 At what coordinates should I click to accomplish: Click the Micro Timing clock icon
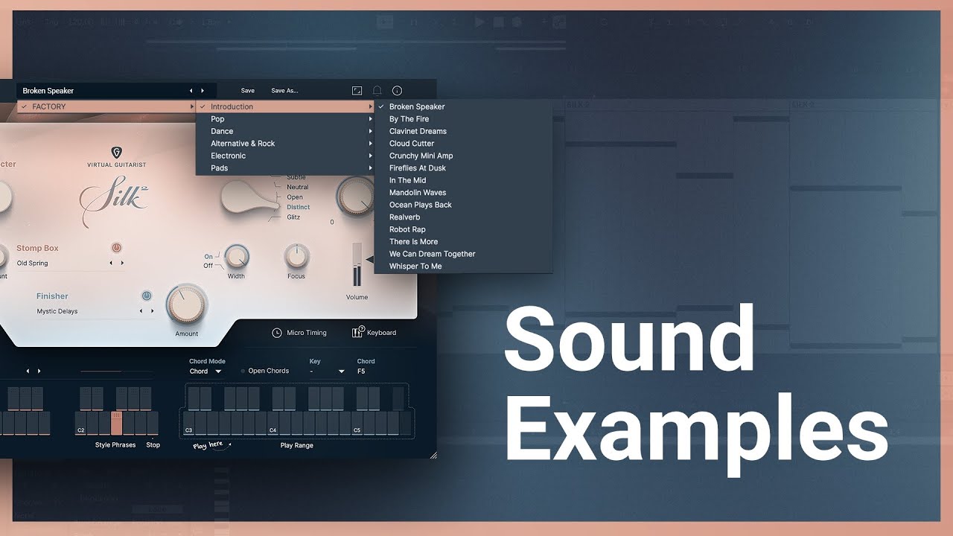pos(277,333)
